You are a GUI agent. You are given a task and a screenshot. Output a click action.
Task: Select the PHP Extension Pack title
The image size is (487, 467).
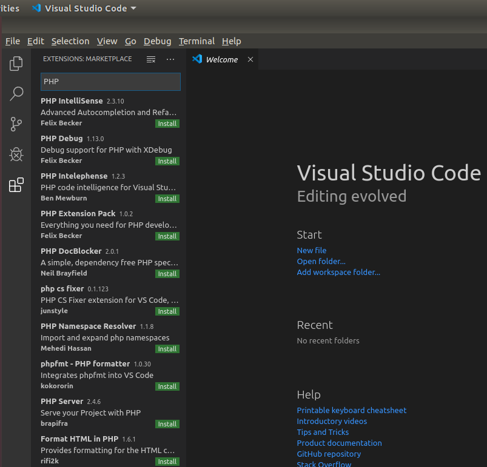point(78,213)
